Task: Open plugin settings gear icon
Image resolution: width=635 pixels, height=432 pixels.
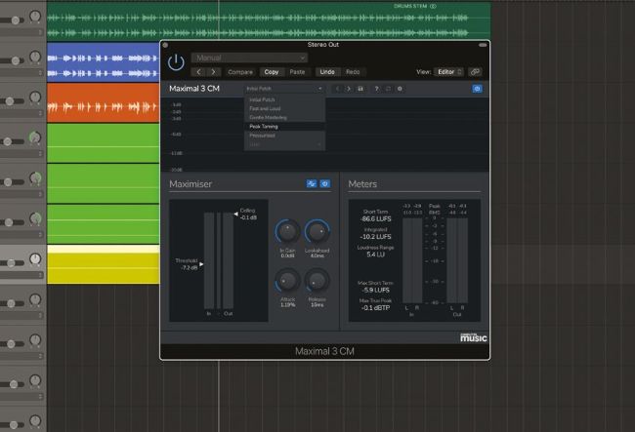Action: [399, 89]
